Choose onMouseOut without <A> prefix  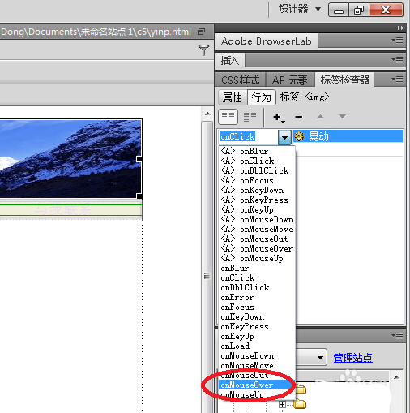click(257, 375)
